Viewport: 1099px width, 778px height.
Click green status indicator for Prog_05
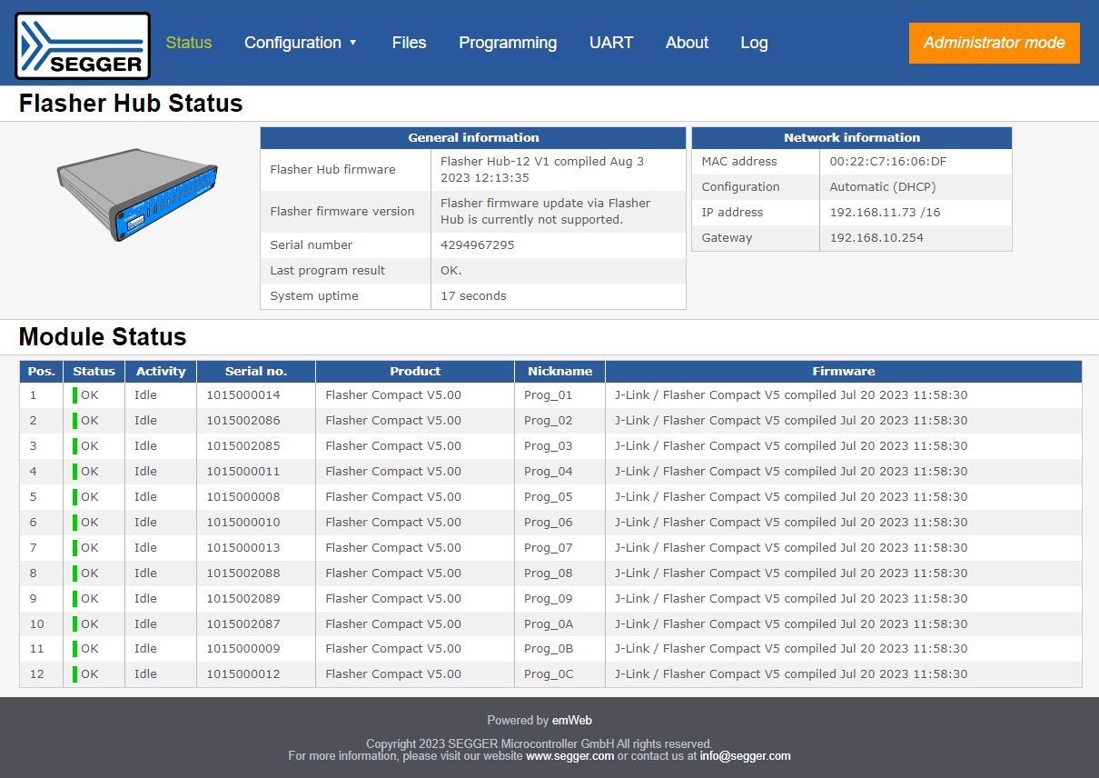coord(75,497)
